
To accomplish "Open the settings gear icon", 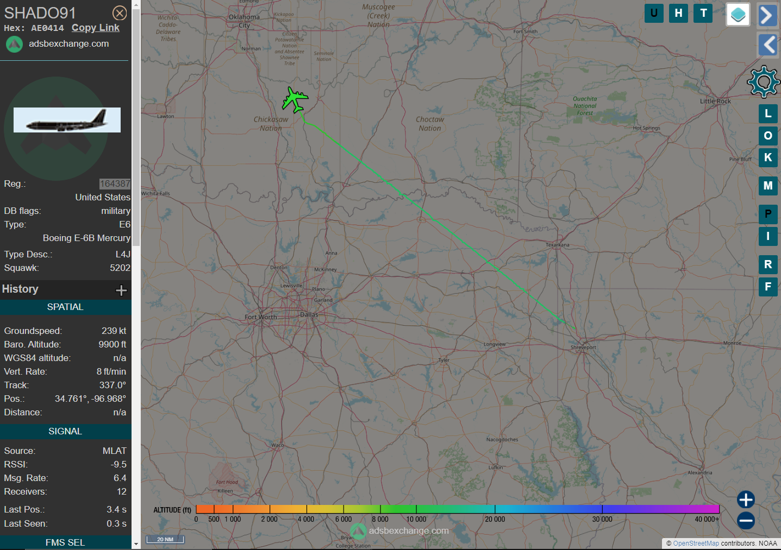I will (x=764, y=81).
